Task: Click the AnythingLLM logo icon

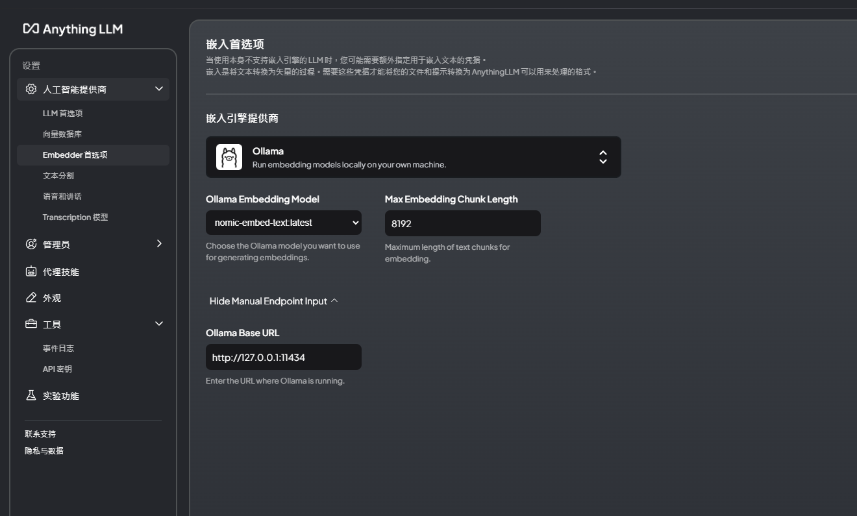Action: [31, 29]
